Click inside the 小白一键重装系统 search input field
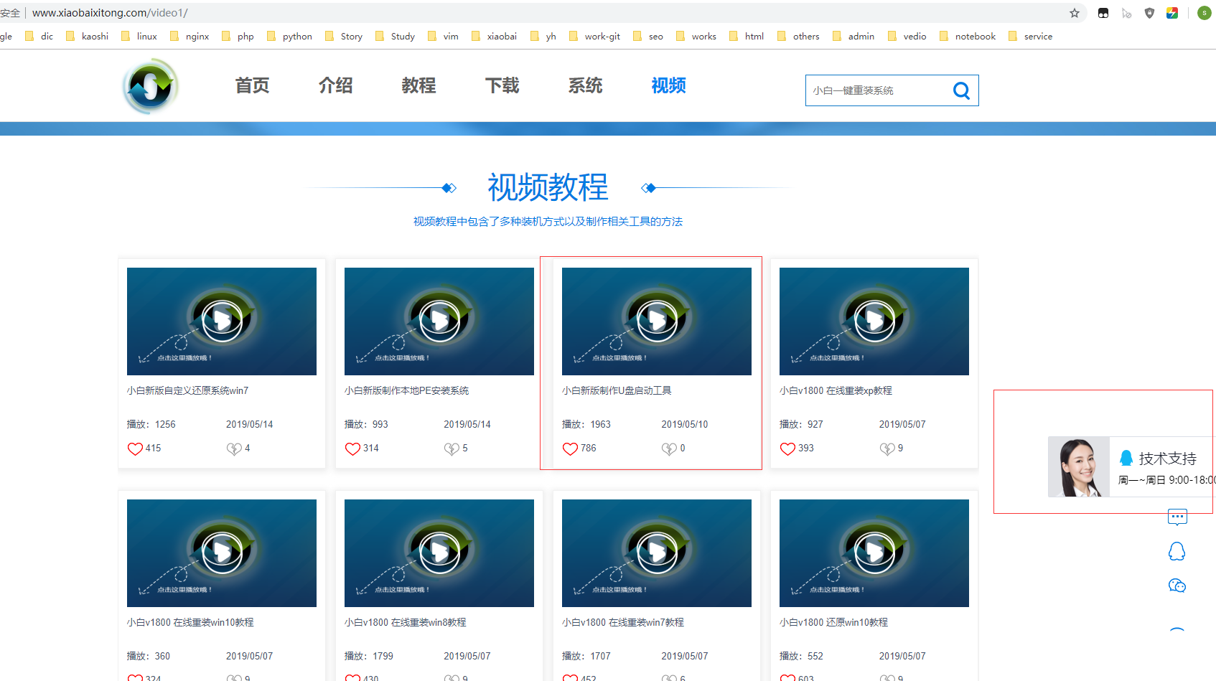Image resolution: width=1216 pixels, height=681 pixels. [x=876, y=90]
